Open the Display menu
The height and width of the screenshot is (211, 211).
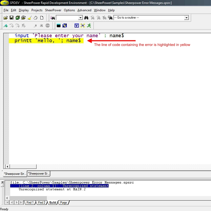click(24, 10)
